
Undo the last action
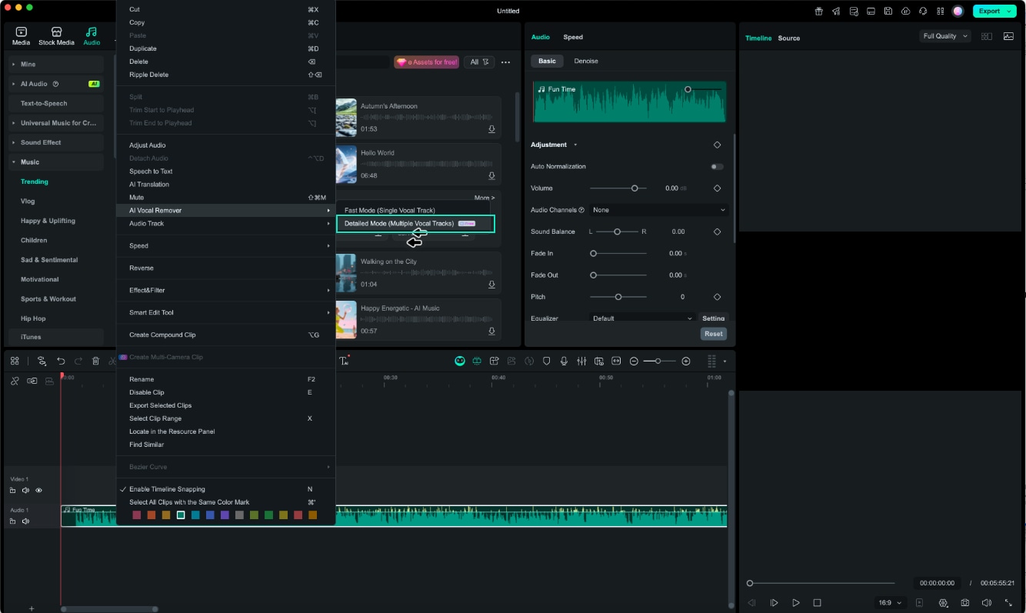[61, 361]
